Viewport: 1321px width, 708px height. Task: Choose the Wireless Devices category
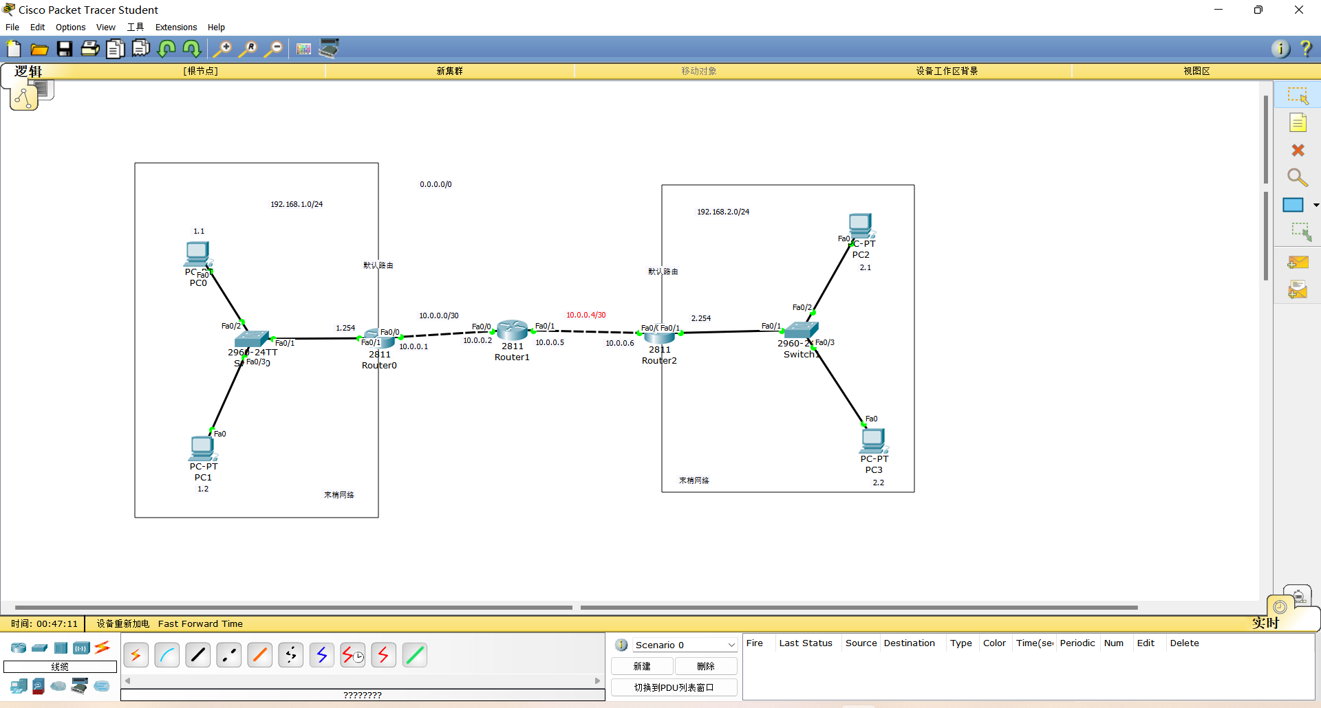click(81, 648)
